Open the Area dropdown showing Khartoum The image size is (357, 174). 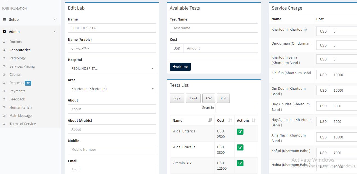coord(112,89)
